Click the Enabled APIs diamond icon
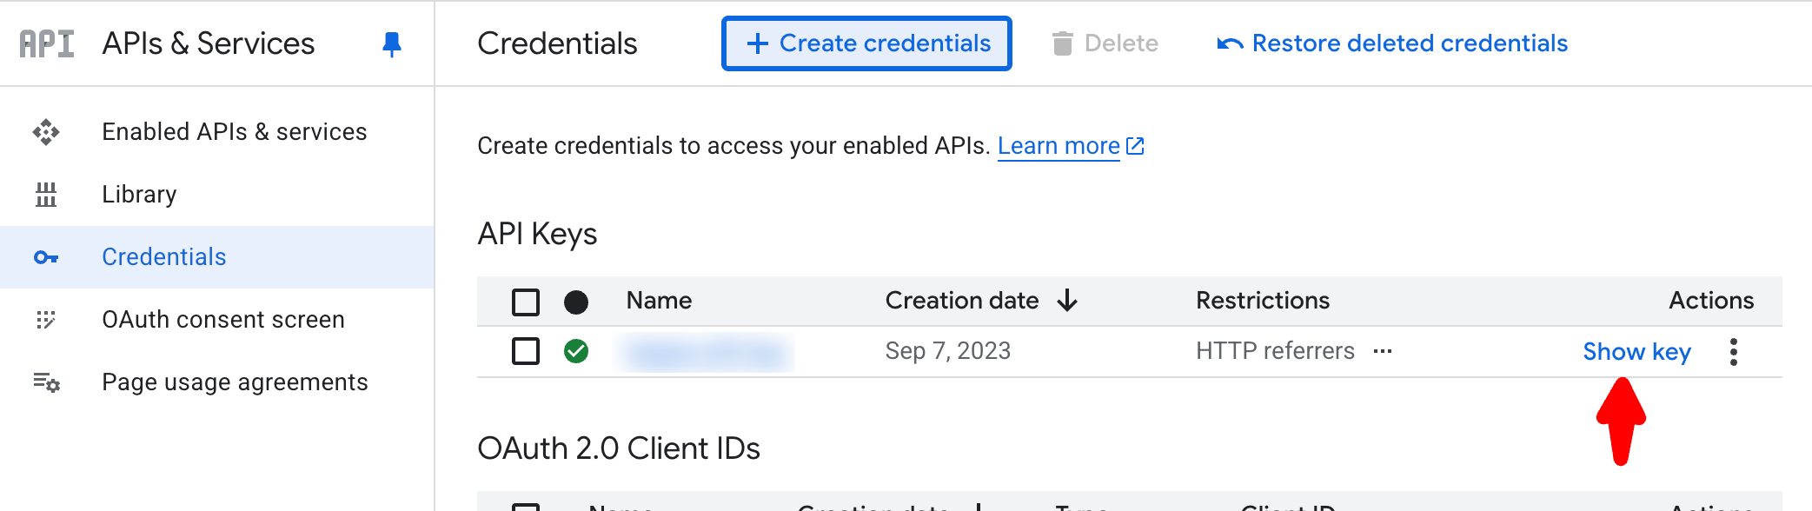Viewport: 1812px width, 511px height. pos(46,132)
